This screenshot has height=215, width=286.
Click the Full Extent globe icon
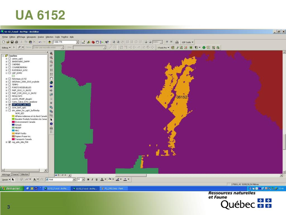coord(51,83)
